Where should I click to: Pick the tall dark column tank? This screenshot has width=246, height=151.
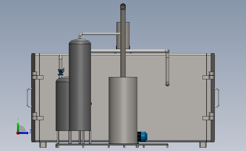tap(80, 85)
